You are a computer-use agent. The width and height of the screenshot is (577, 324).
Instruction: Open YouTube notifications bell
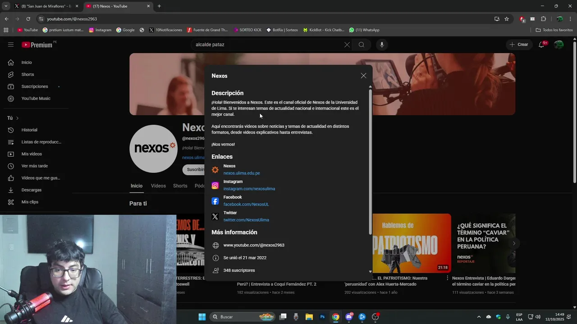(541, 45)
